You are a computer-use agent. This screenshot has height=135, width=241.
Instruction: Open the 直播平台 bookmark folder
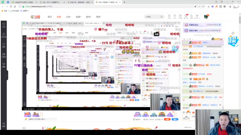pyautogui.click(x=25, y=11)
